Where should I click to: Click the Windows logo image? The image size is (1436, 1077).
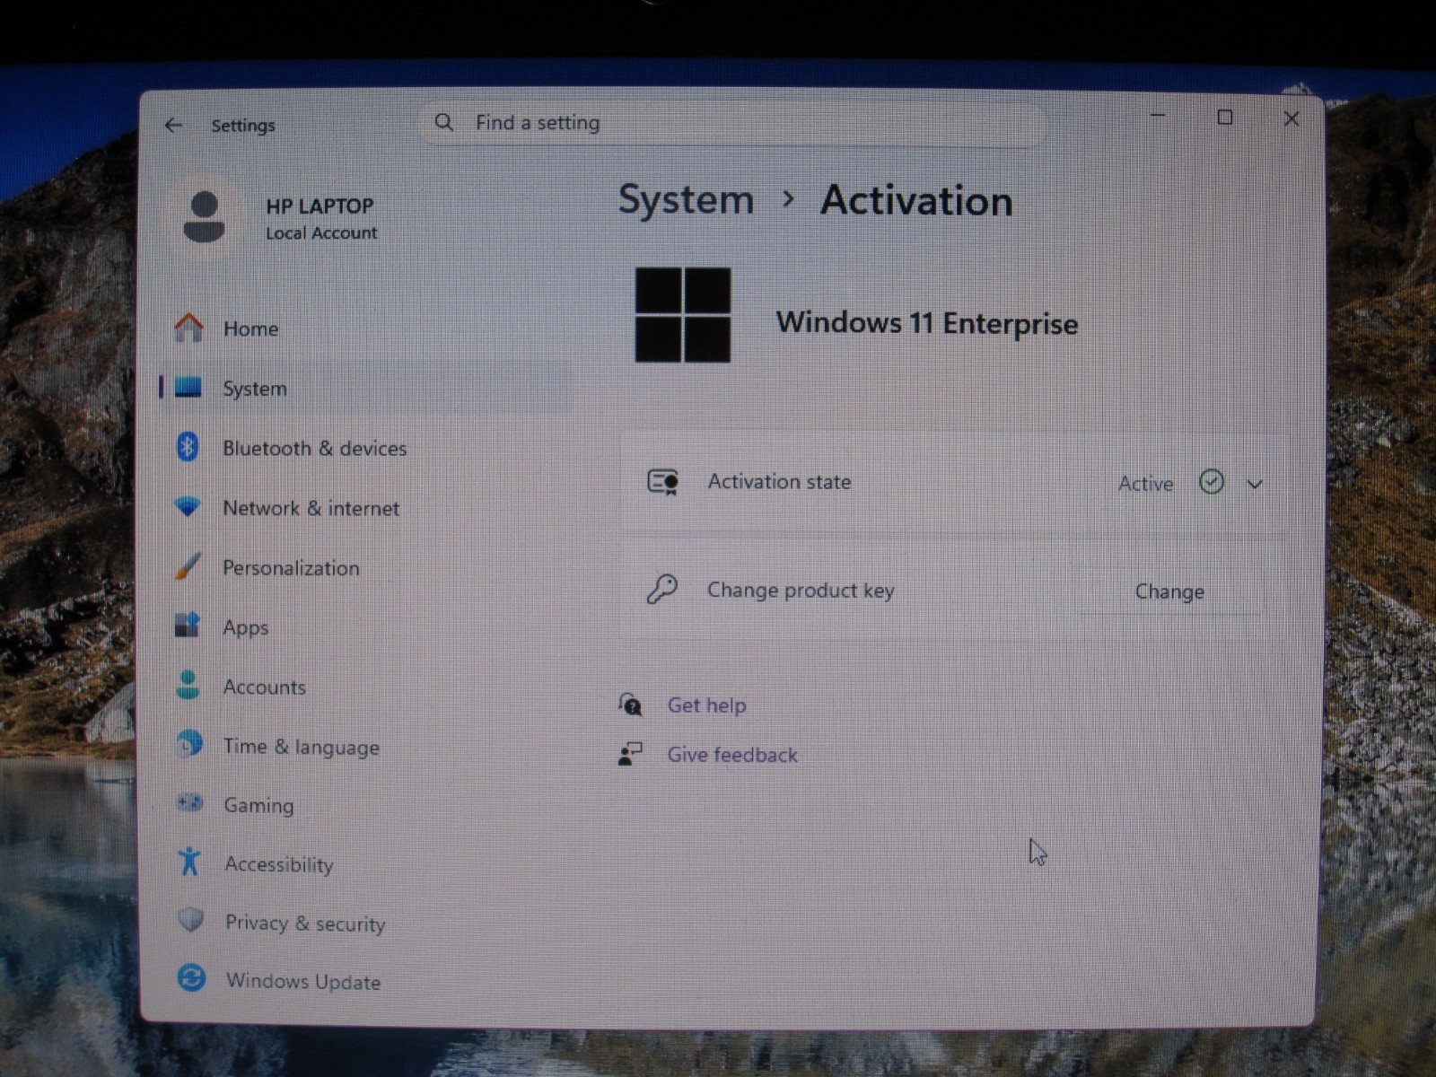click(x=683, y=315)
